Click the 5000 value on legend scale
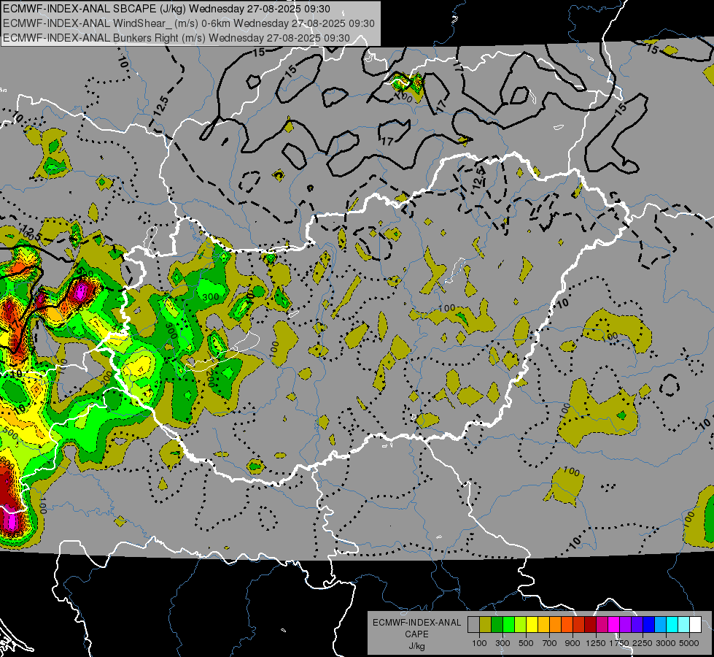 pos(689,643)
